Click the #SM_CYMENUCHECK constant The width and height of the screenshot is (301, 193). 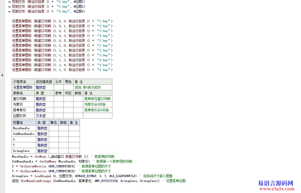pyautogui.click(x=62, y=171)
